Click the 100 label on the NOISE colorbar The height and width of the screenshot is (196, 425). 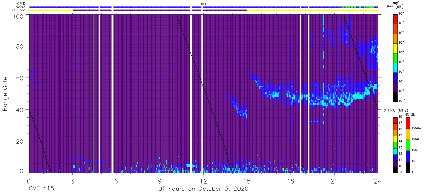(415, 150)
